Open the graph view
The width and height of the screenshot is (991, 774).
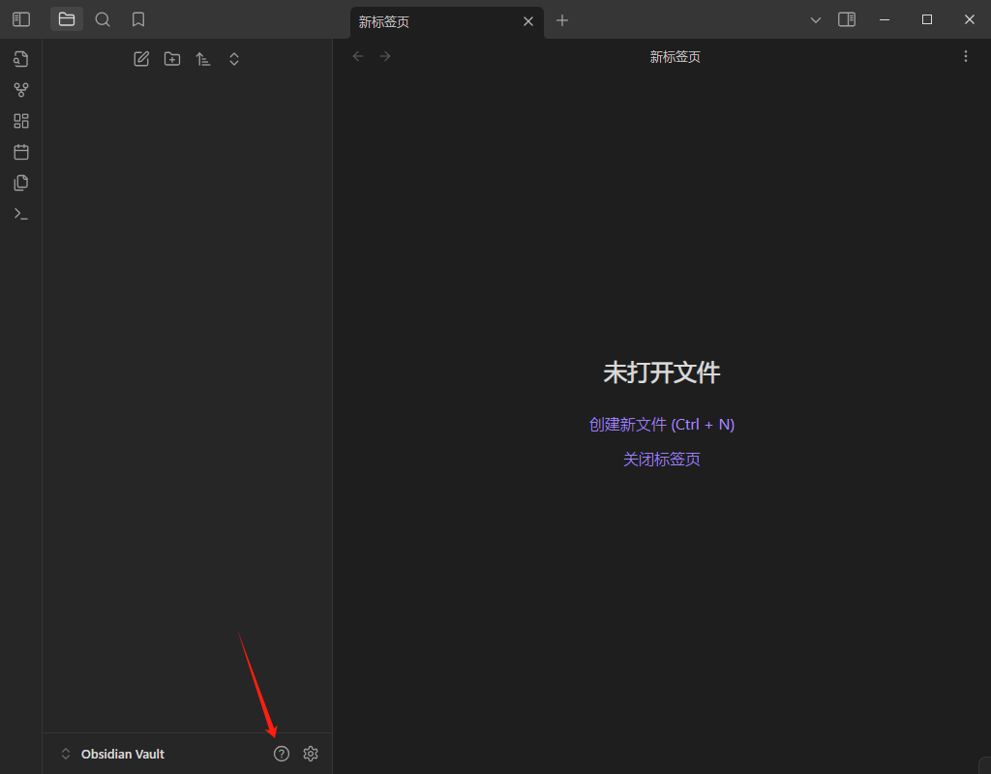tap(20, 89)
